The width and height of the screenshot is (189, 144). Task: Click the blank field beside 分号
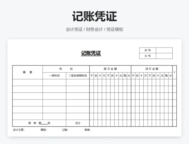(164, 56)
